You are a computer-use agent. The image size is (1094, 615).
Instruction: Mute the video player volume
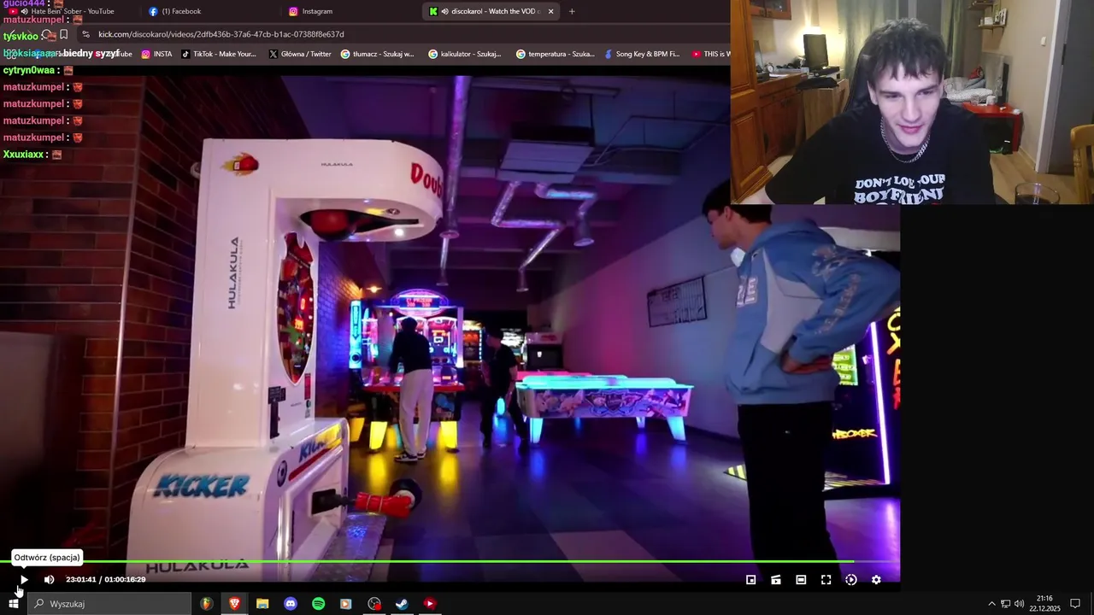pos(49,580)
